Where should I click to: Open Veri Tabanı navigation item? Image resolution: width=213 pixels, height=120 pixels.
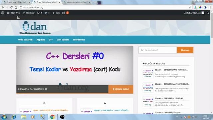pyautogui.click(x=63, y=40)
